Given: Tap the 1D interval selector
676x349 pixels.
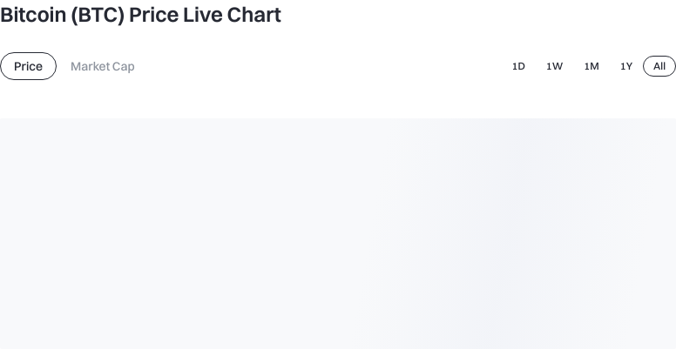Looking at the screenshot, I should tap(518, 66).
